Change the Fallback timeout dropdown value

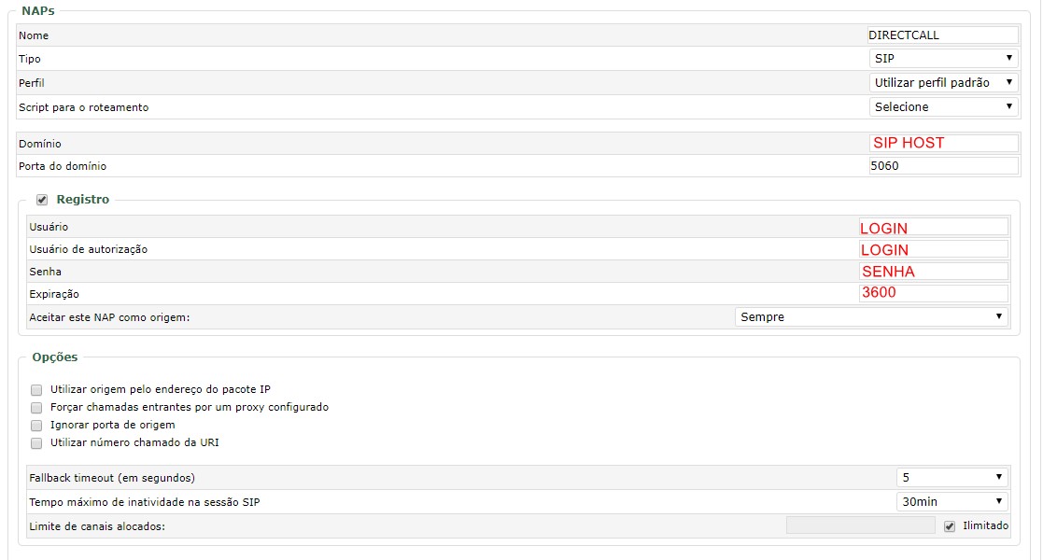pyautogui.click(x=951, y=478)
